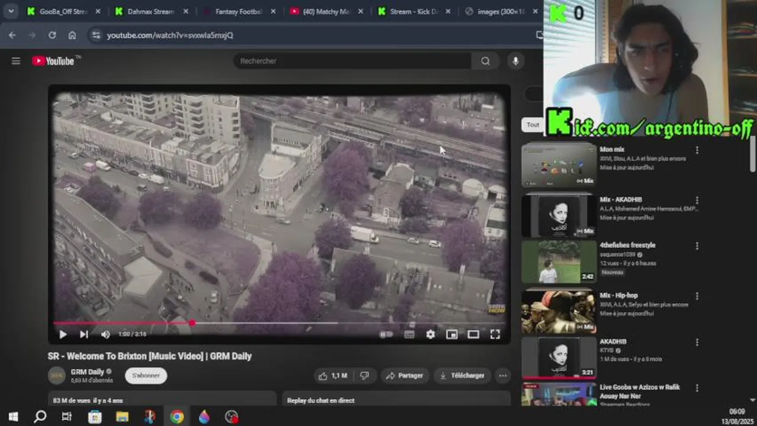The height and width of the screenshot is (426, 757).
Task: Toggle the autoplay switch in player
Action: click(x=386, y=334)
